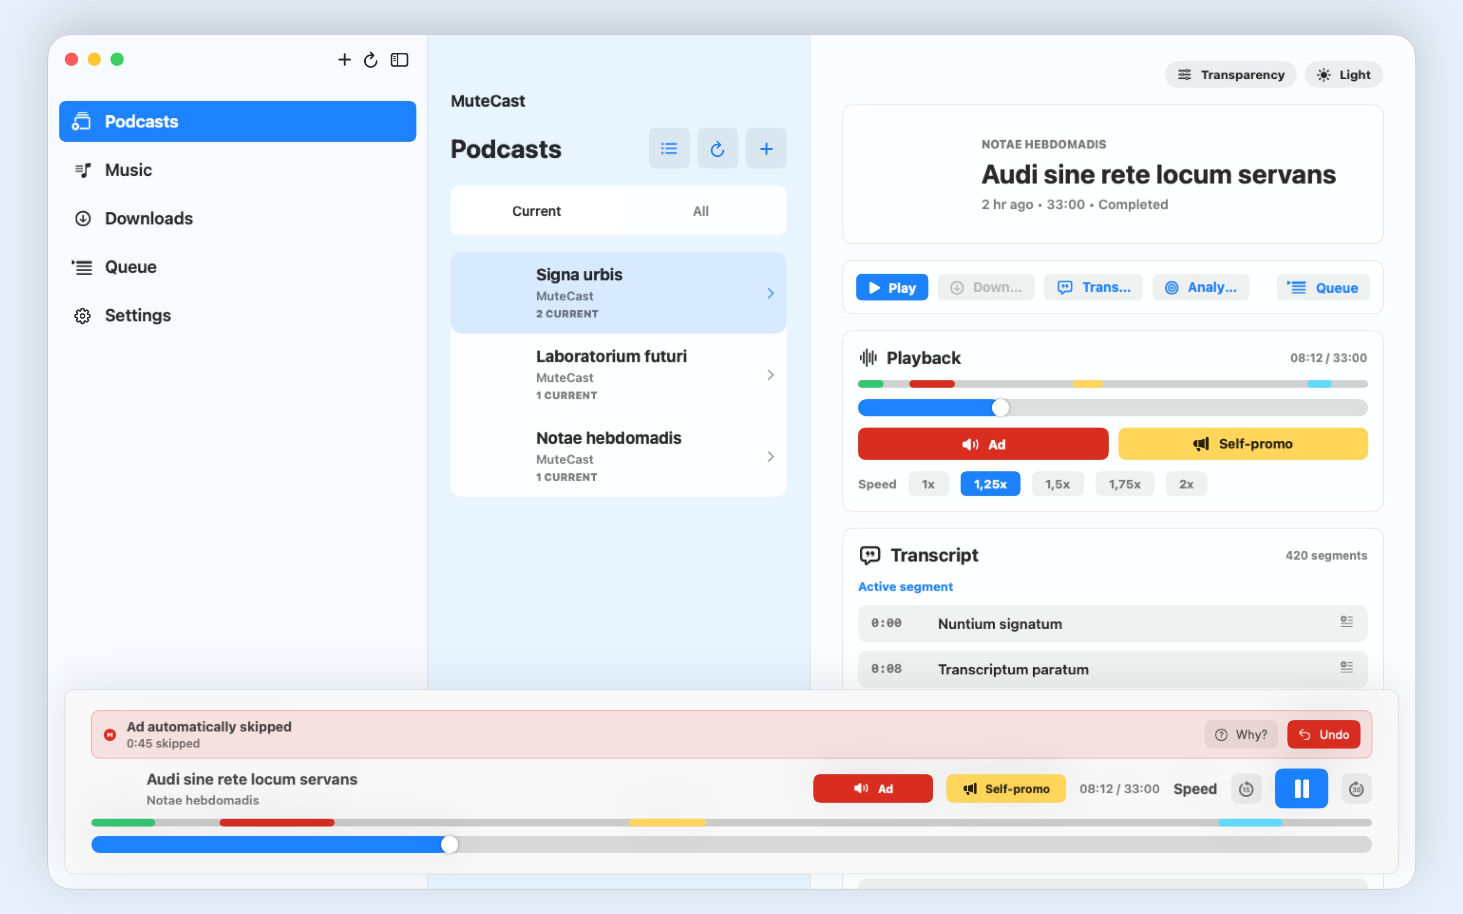
Task: Click the cyan segment in bottom player timeline
Action: click(x=1250, y=823)
